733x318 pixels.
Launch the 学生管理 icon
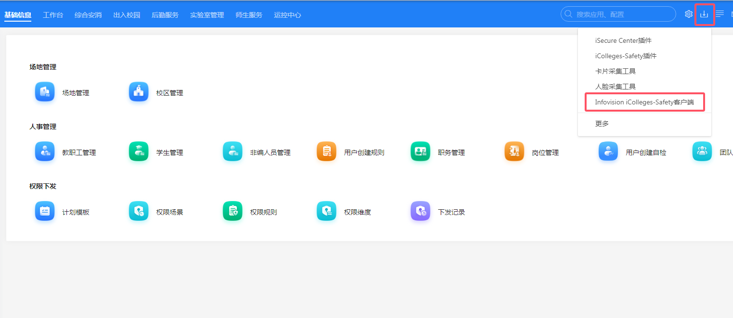(139, 152)
